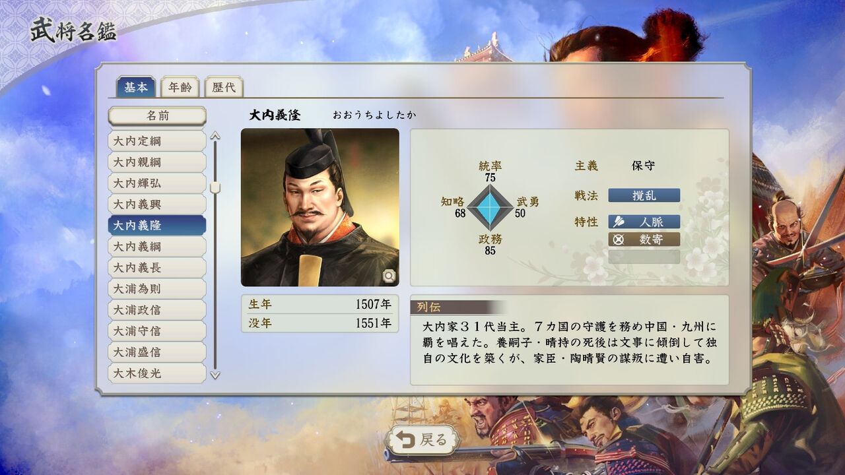Select 大内定綱 in the list
The width and height of the screenshot is (845, 475).
[x=157, y=141]
